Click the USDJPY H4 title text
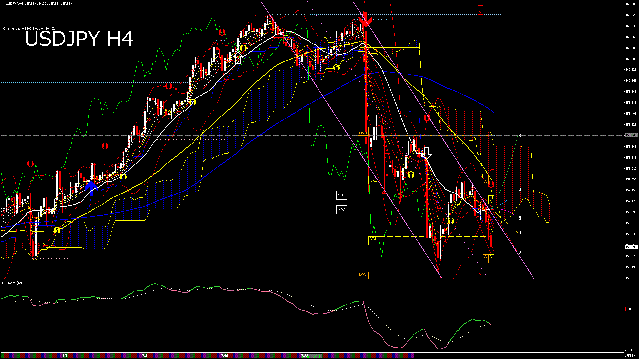This screenshot has width=639, height=359. pos(79,39)
